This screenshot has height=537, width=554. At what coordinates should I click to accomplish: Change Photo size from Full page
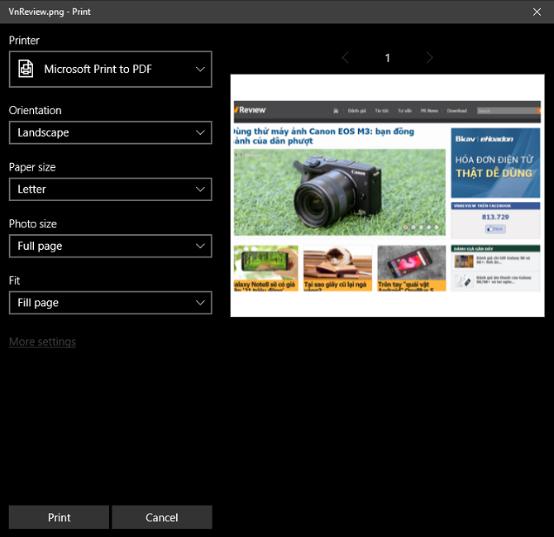pos(110,246)
